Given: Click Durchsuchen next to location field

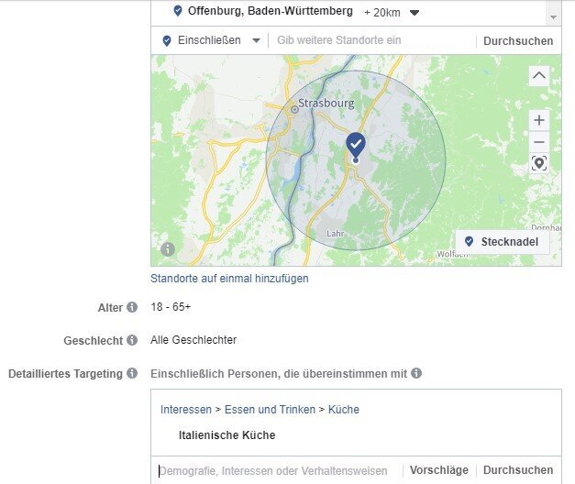Looking at the screenshot, I should coord(518,41).
